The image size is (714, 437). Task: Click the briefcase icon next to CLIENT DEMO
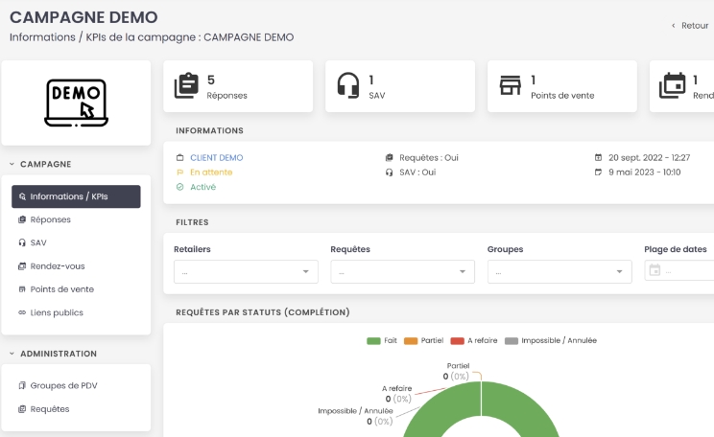tap(179, 158)
